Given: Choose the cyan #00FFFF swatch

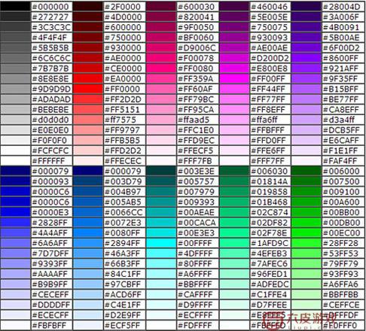Looking at the screenshot, I should [x=161, y=243].
